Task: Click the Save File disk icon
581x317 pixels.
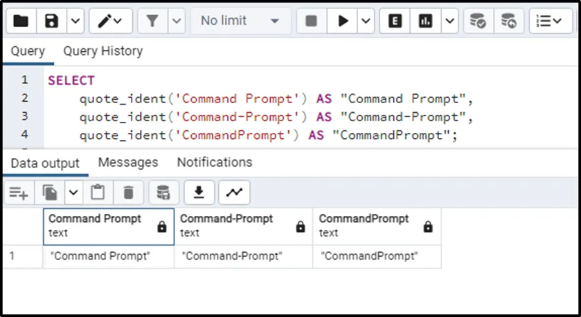Action: pos(52,21)
